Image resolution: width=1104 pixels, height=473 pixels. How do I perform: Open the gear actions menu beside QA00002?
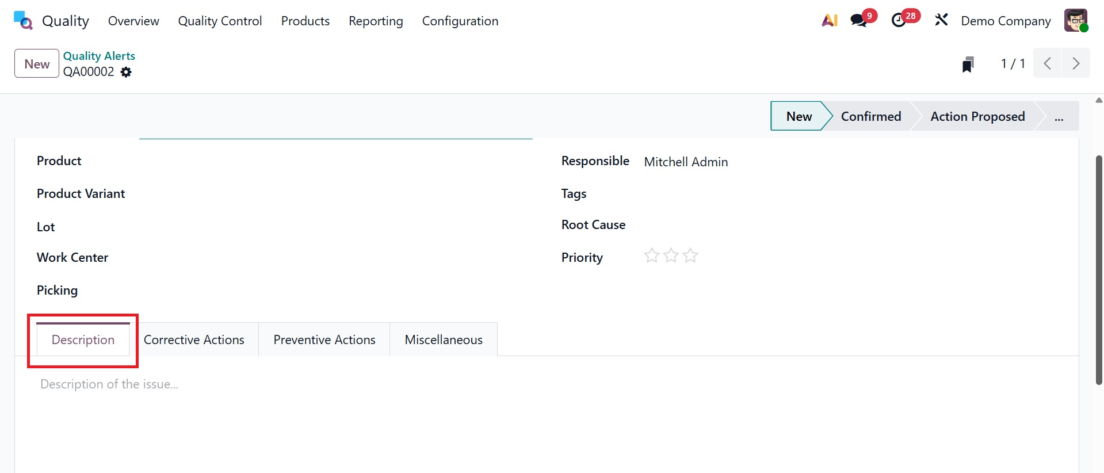126,72
